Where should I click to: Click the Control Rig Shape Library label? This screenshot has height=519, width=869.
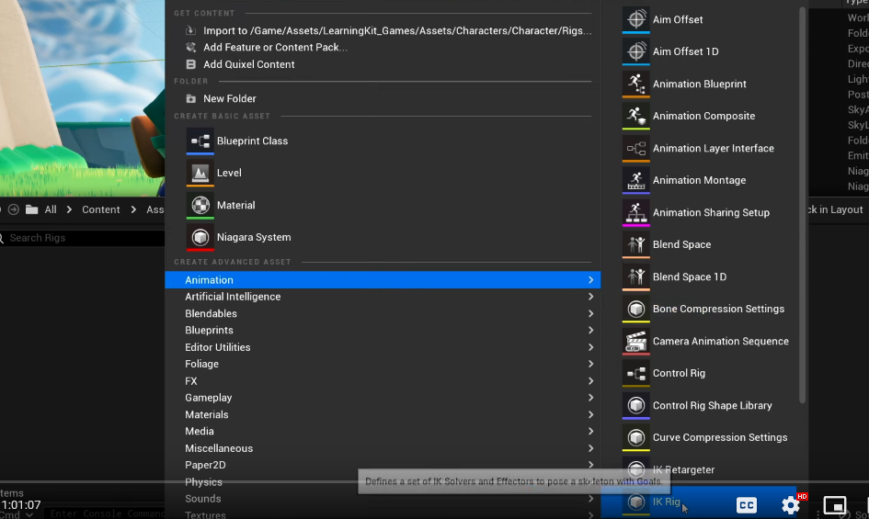(x=712, y=405)
